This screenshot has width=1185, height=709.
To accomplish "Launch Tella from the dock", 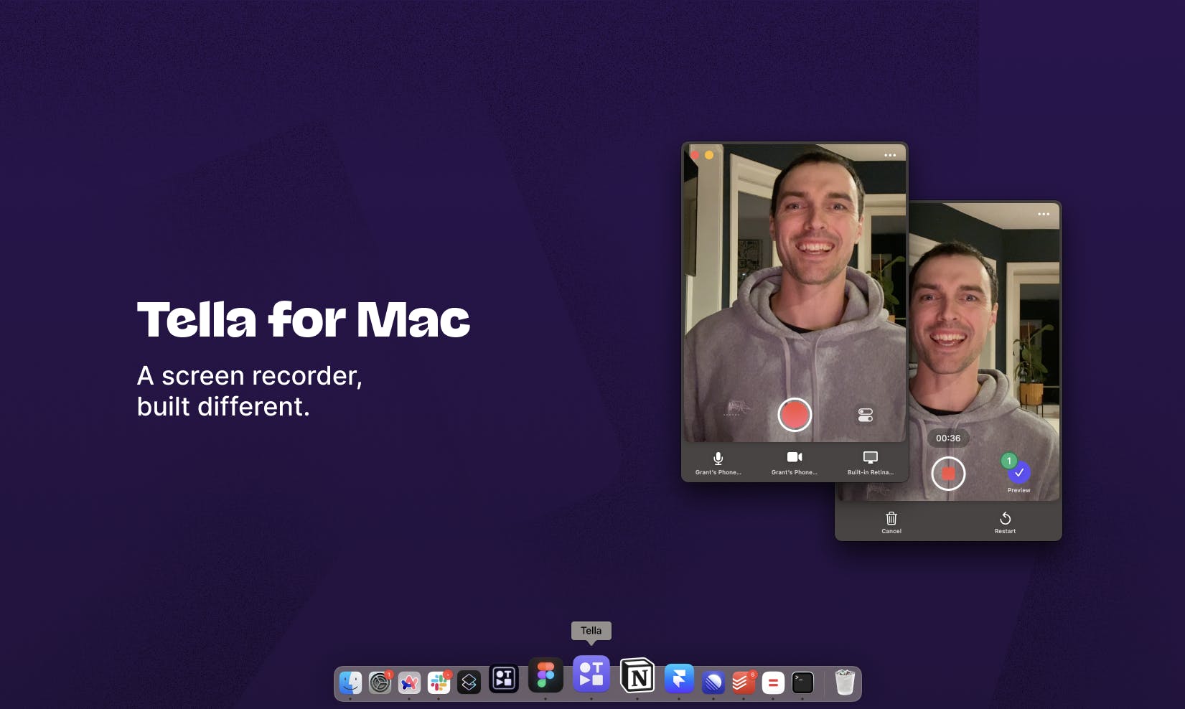I will point(591,674).
